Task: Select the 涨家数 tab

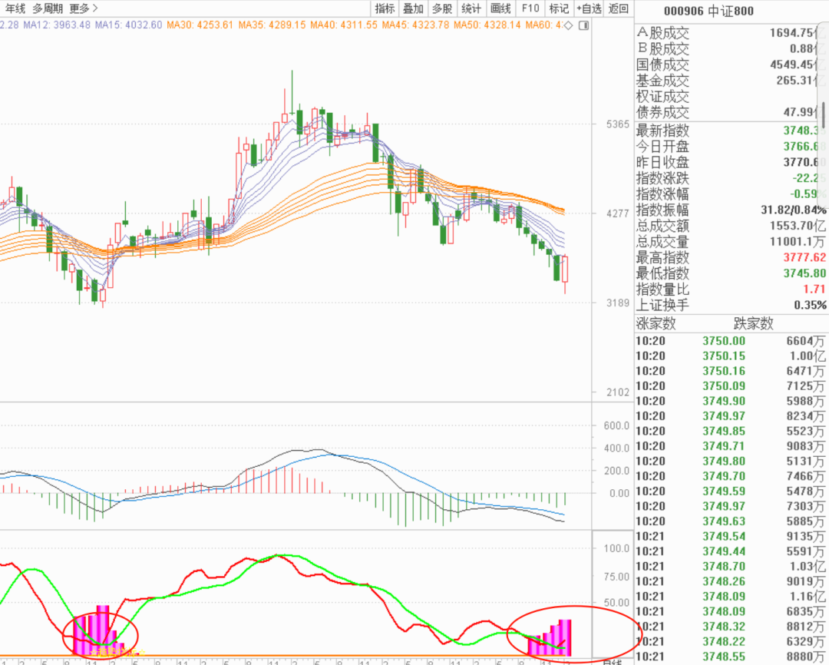Action: [656, 323]
